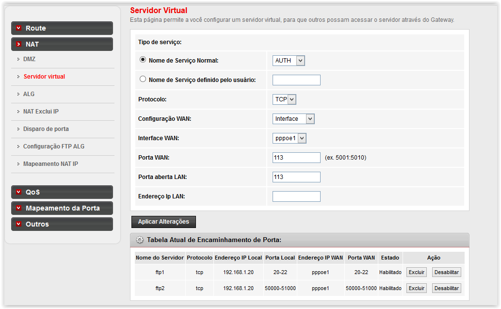Open the AUTH service name dropdown
The image size is (501, 309).
(x=289, y=61)
